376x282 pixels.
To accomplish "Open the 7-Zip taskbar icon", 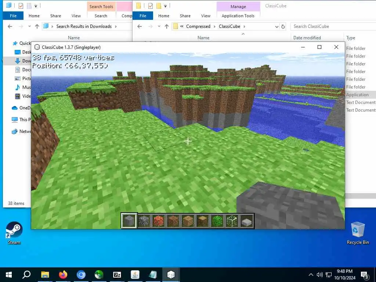I will pyautogui.click(x=117, y=275).
